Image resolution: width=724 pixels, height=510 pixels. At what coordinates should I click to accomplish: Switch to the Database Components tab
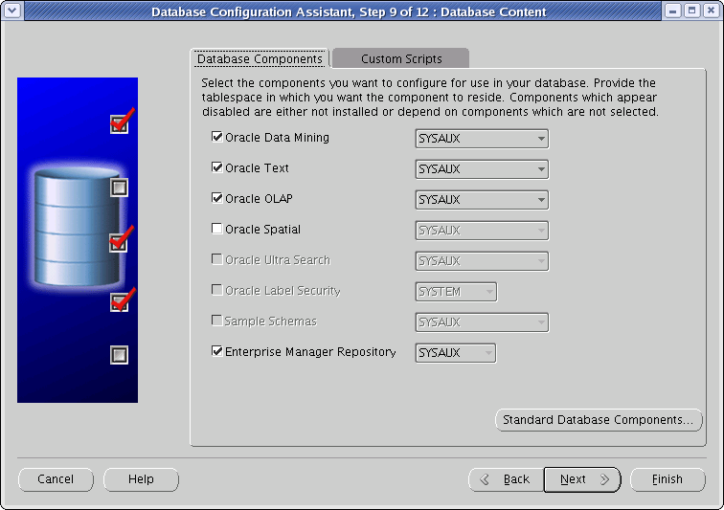260,58
